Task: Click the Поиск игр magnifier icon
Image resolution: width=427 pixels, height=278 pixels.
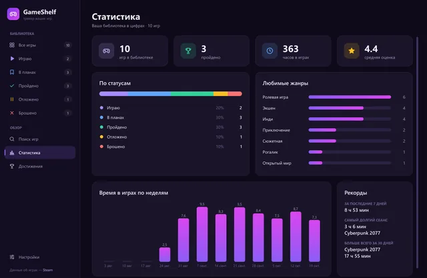Action: (12, 139)
